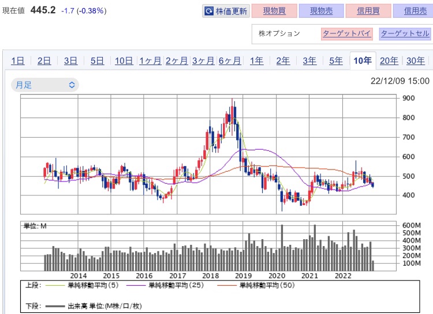Click the 現物買 button

274,11
